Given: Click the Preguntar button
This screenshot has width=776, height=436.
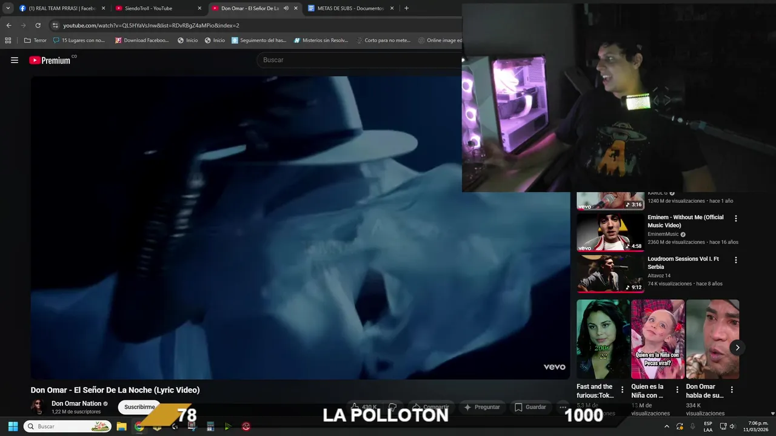Looking at the screenshot, I should point(482,407).
